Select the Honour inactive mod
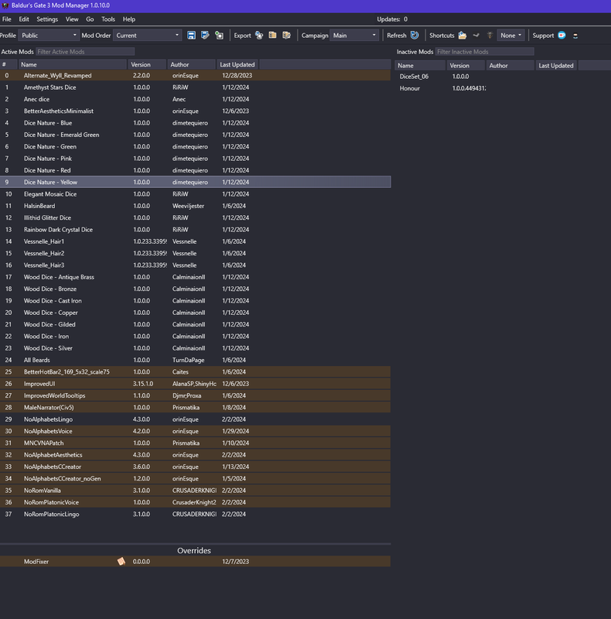This screenshot has width=611, height=619. (503, 88)
